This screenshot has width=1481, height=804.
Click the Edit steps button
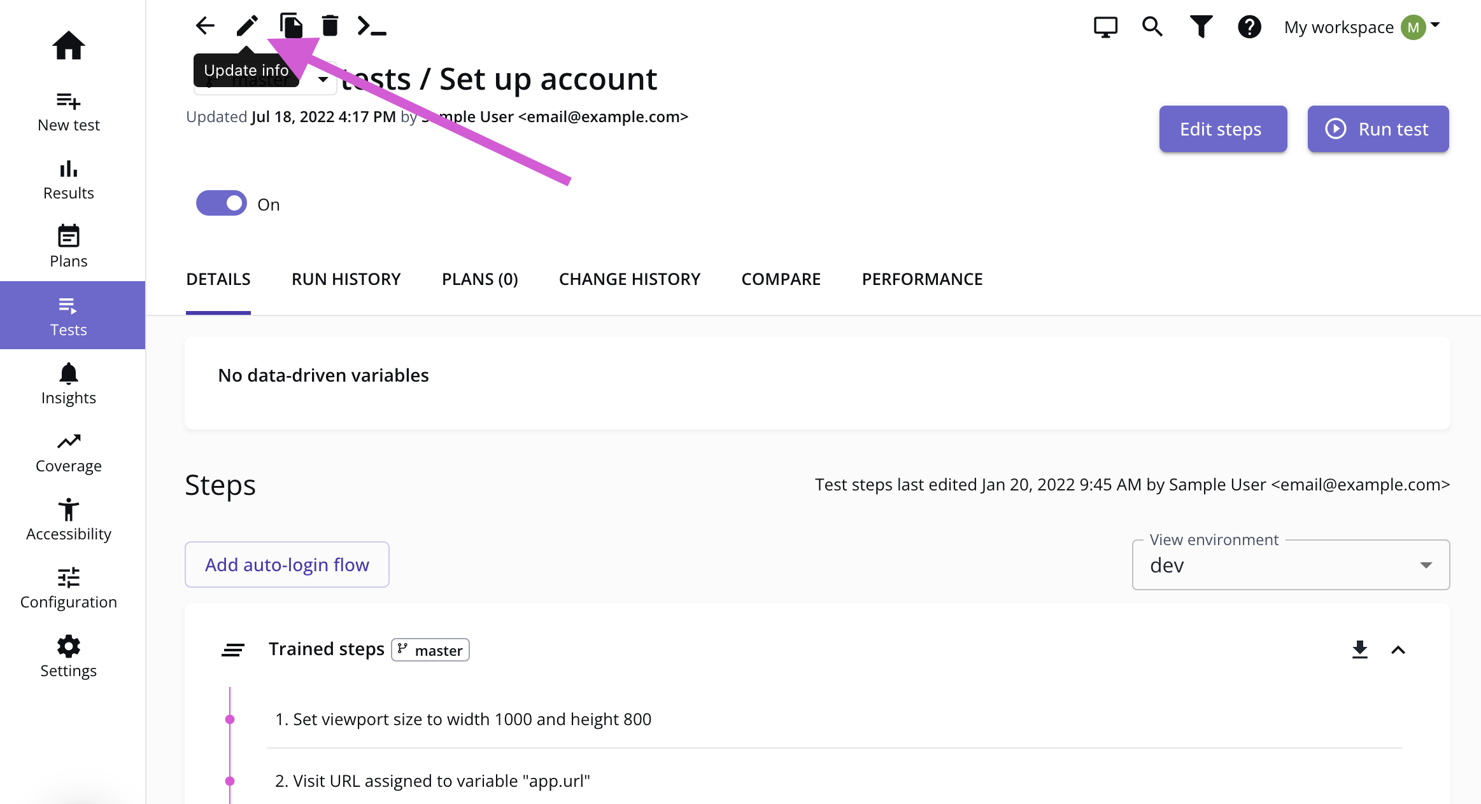[x=1222, y=129]
